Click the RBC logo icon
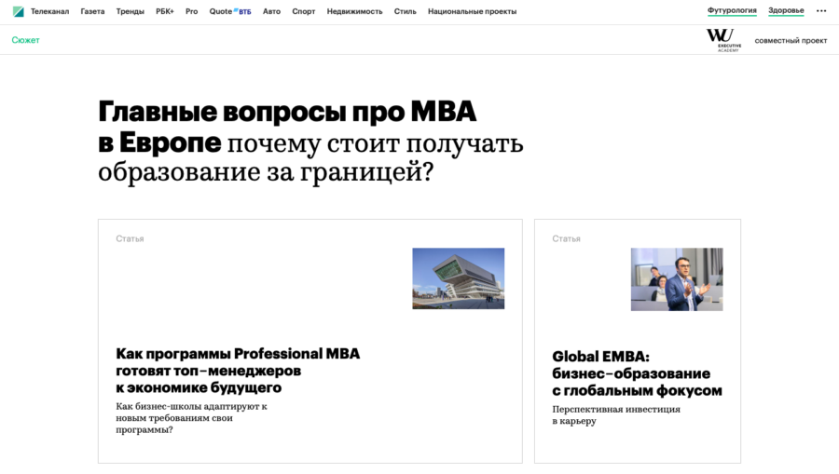This screenshot has width=839, height=474. (x=19, y=11)
